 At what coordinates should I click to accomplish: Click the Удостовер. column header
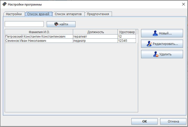[x=127, y=32]
